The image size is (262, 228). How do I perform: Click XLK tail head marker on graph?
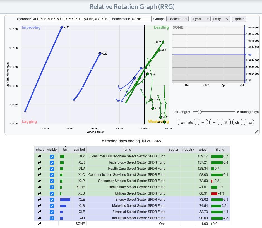159,50
